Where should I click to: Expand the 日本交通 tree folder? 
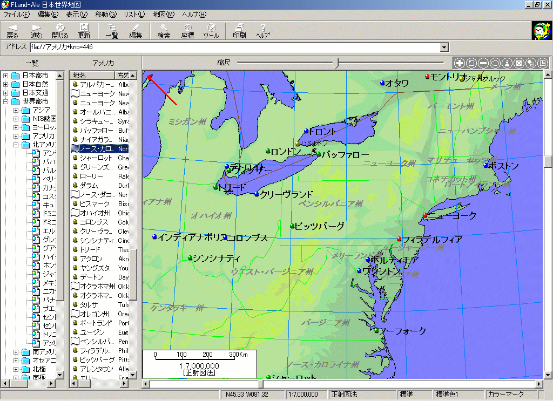[5, 93]
